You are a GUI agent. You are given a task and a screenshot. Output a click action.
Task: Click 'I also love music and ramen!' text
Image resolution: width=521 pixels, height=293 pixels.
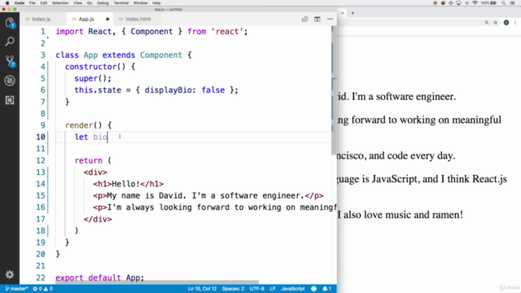coord(400,215)
